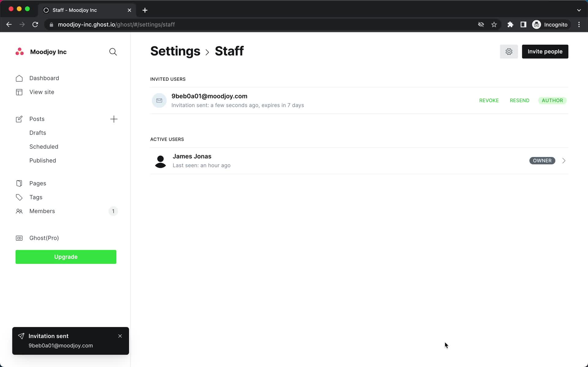Open Dashboard from sidebar menu
Image resolution: width=588 pixels, height=367 pixels.
44,78
